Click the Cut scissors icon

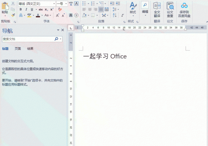(x=13, y=4)
